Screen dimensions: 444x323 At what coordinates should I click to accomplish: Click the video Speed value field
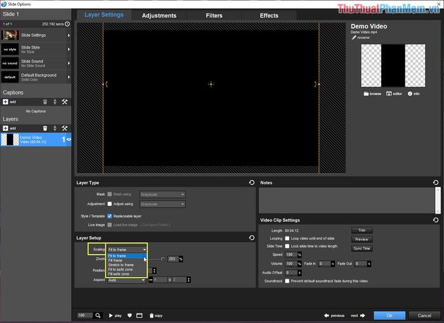(291, 255)
